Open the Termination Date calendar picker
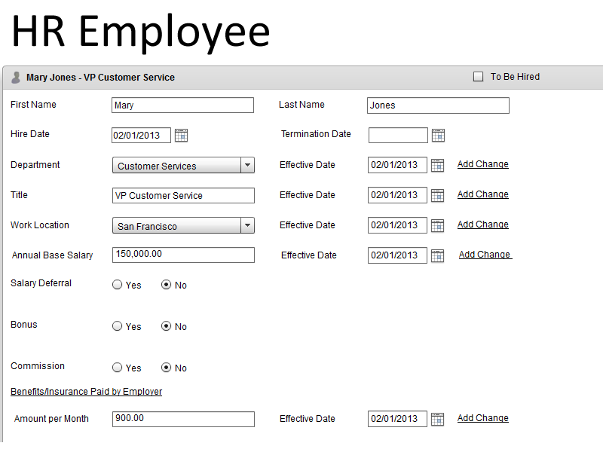 [438, 136]
